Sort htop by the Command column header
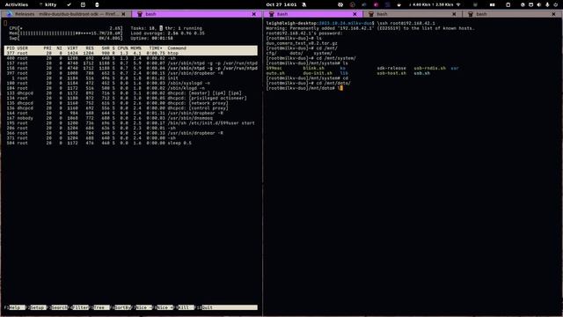The width and height of the screenshot is (563, 317). pyautogui.click(x=177, y=48)
